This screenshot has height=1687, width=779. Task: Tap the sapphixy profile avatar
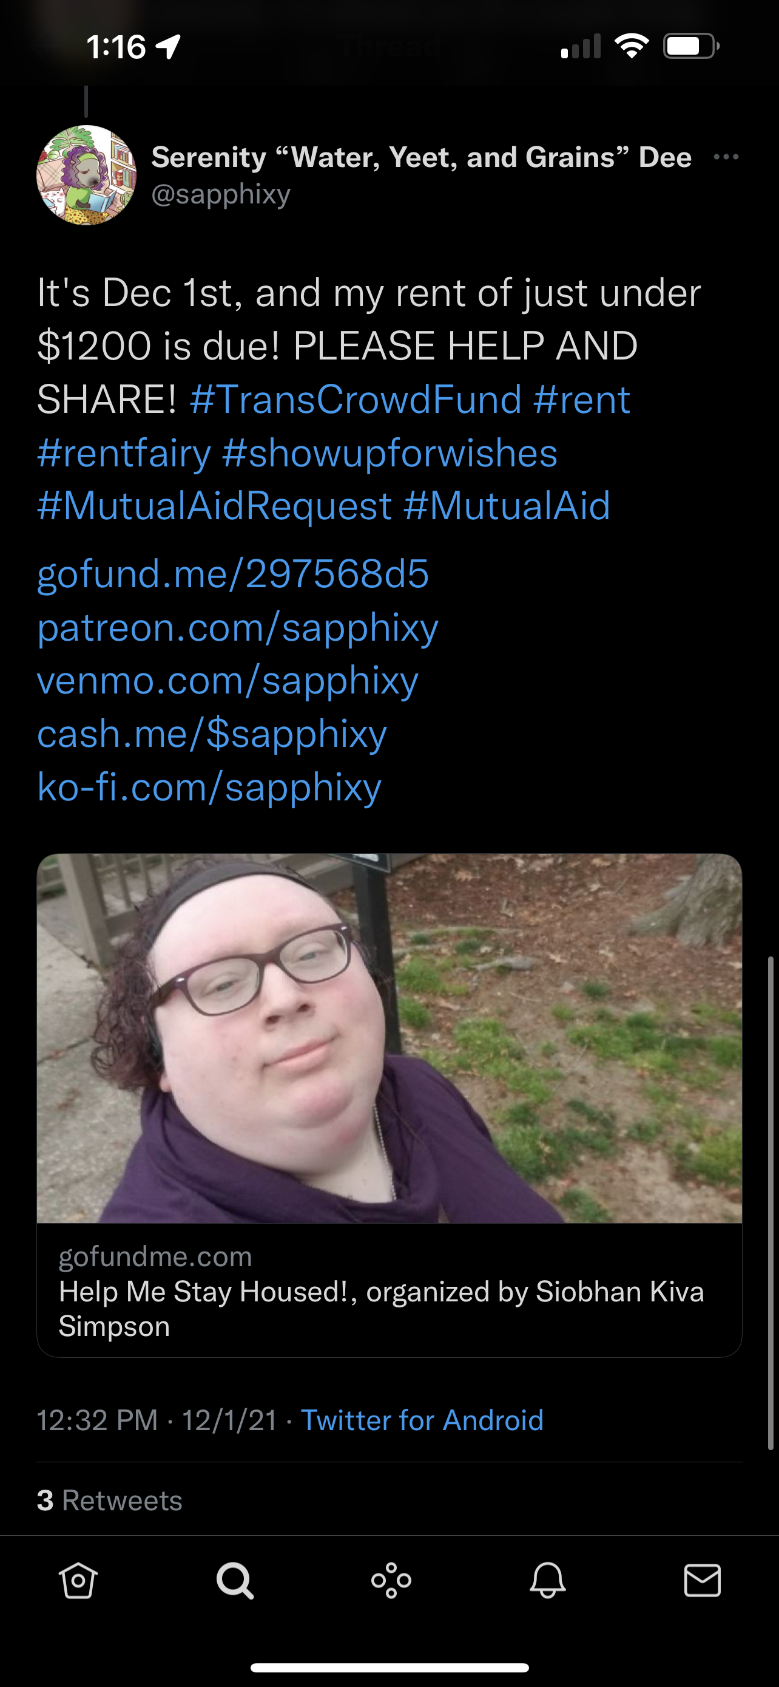[86, 176]
